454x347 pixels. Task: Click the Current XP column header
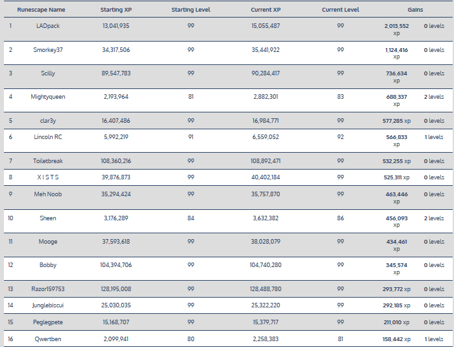(x=265, y=10)
